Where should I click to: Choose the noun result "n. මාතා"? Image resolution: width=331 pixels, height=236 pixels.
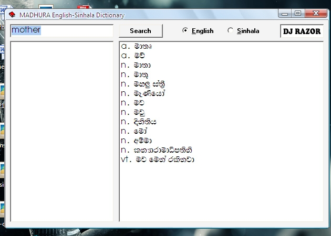[x=136, y=65]
